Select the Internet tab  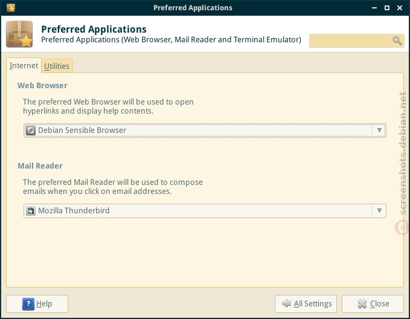click(x=24, y=65)
